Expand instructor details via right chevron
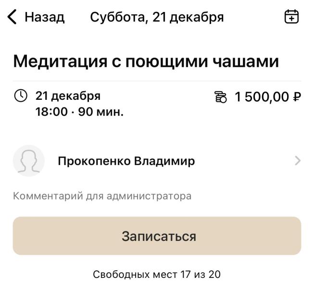 click(x=298, y=161)
